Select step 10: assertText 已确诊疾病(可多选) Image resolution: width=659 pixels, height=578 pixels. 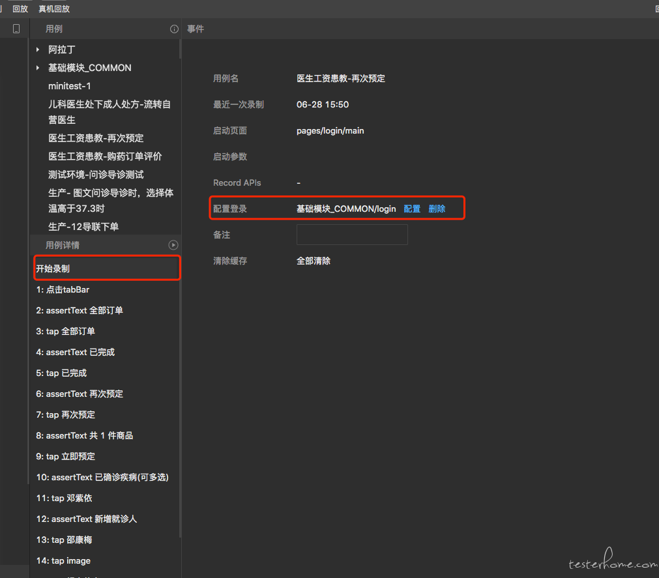coord(102,477)
